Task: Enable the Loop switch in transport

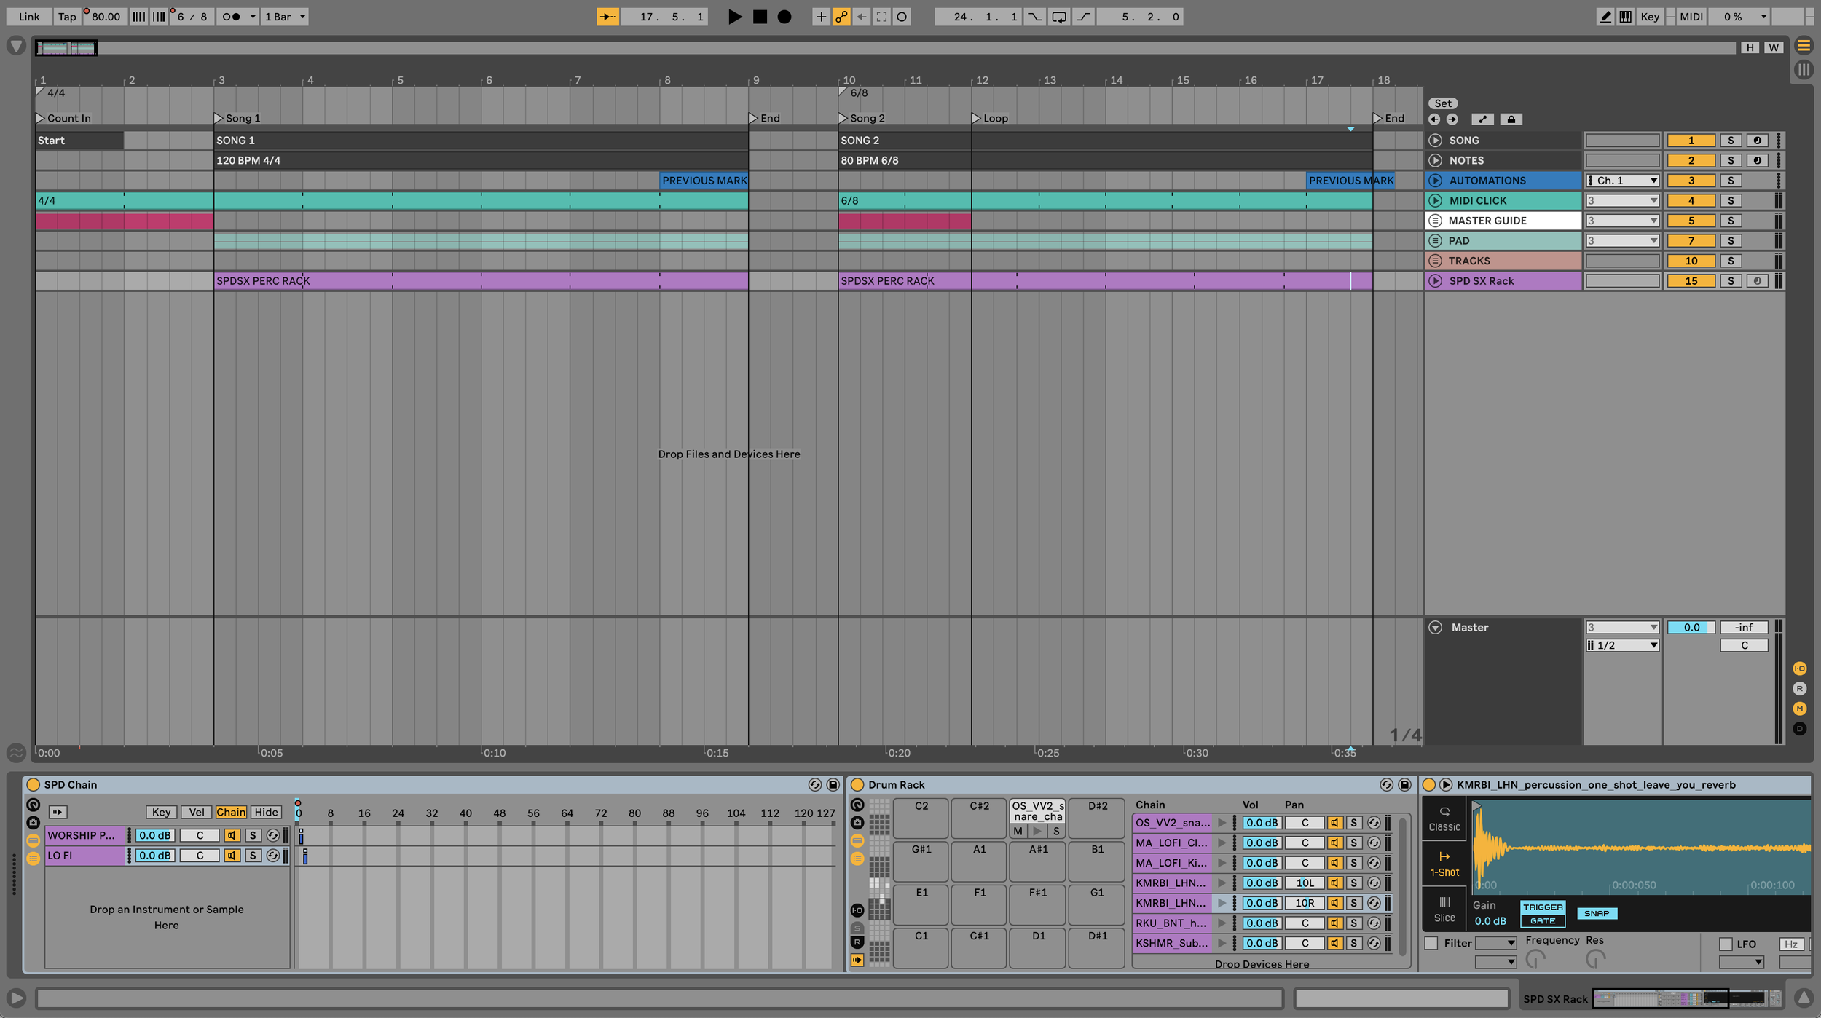Action: click(1059, 17)
